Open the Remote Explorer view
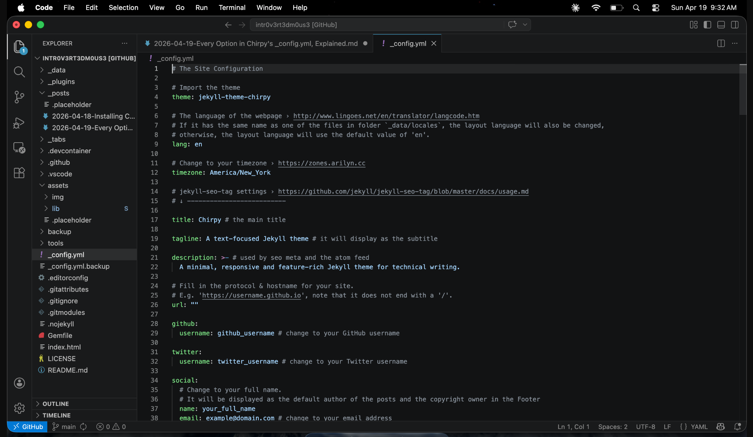 19,148
